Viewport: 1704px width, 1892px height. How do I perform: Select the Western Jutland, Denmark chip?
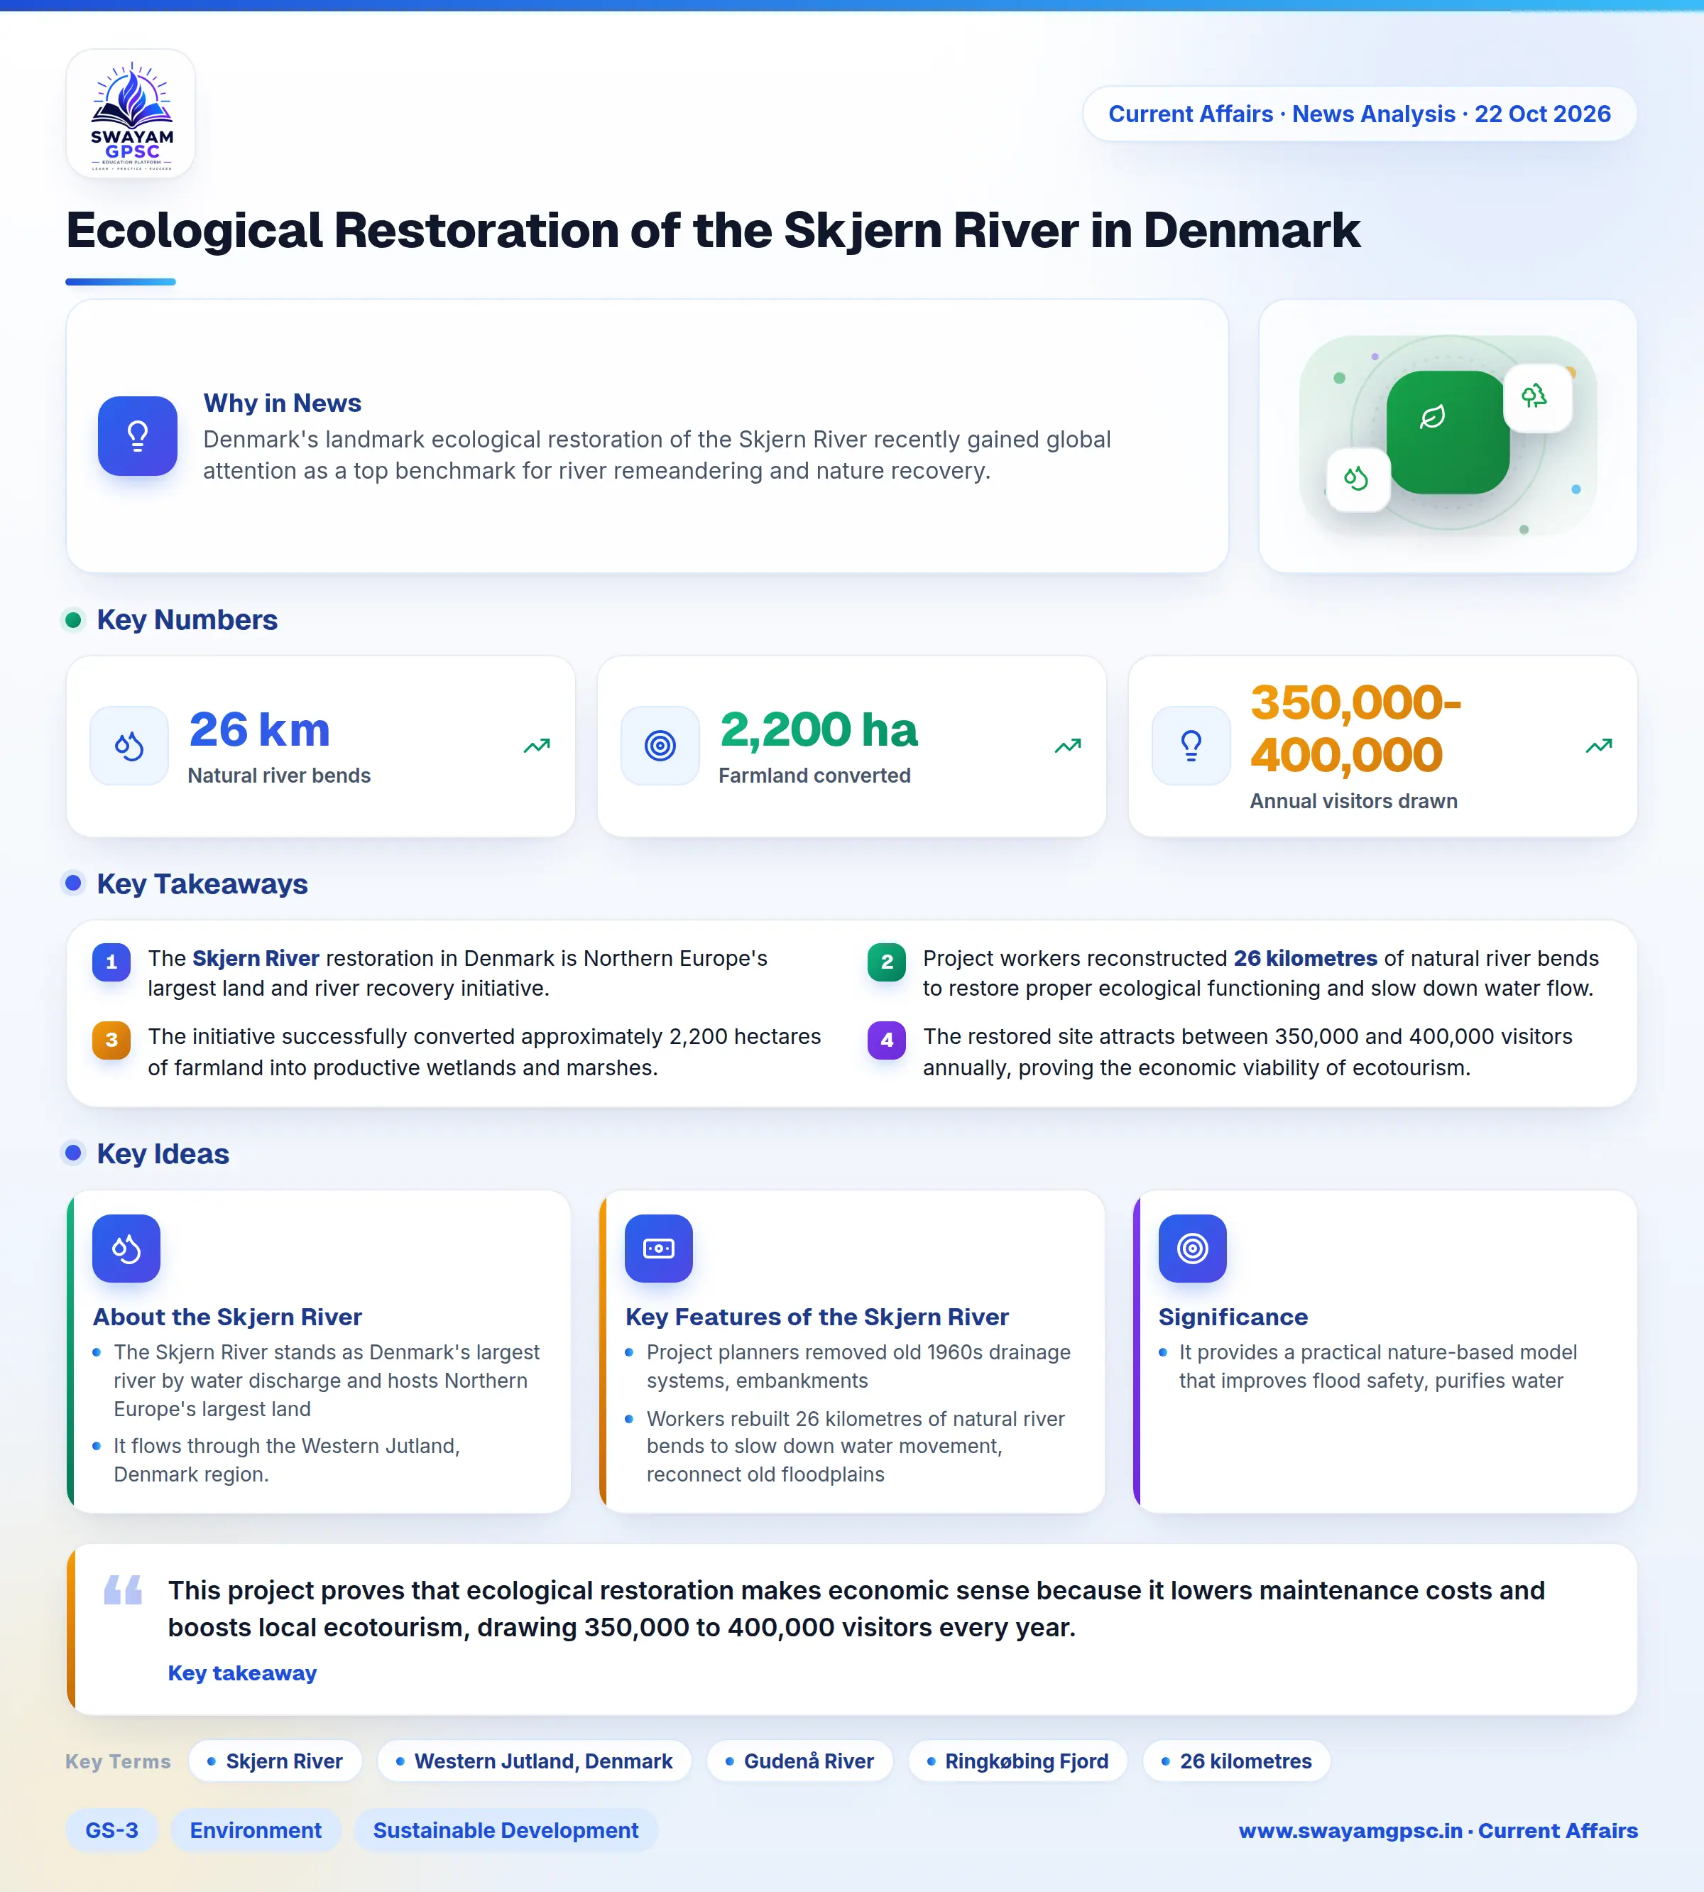535,1761
